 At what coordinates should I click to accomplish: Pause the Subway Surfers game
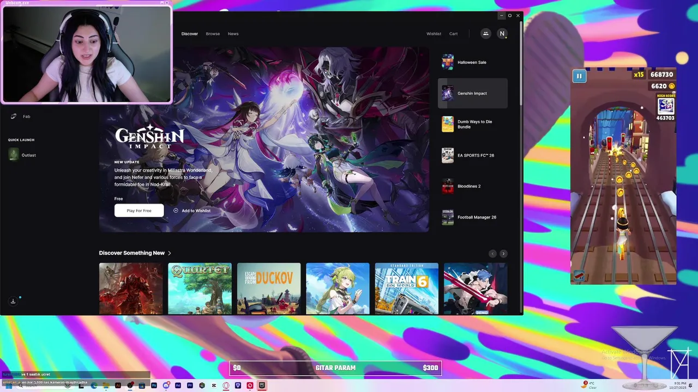tap(579, 76)
